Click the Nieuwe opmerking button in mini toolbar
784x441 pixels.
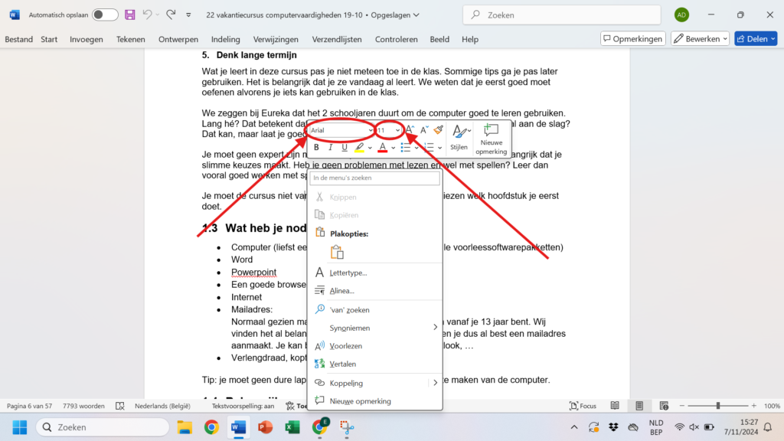491,138
